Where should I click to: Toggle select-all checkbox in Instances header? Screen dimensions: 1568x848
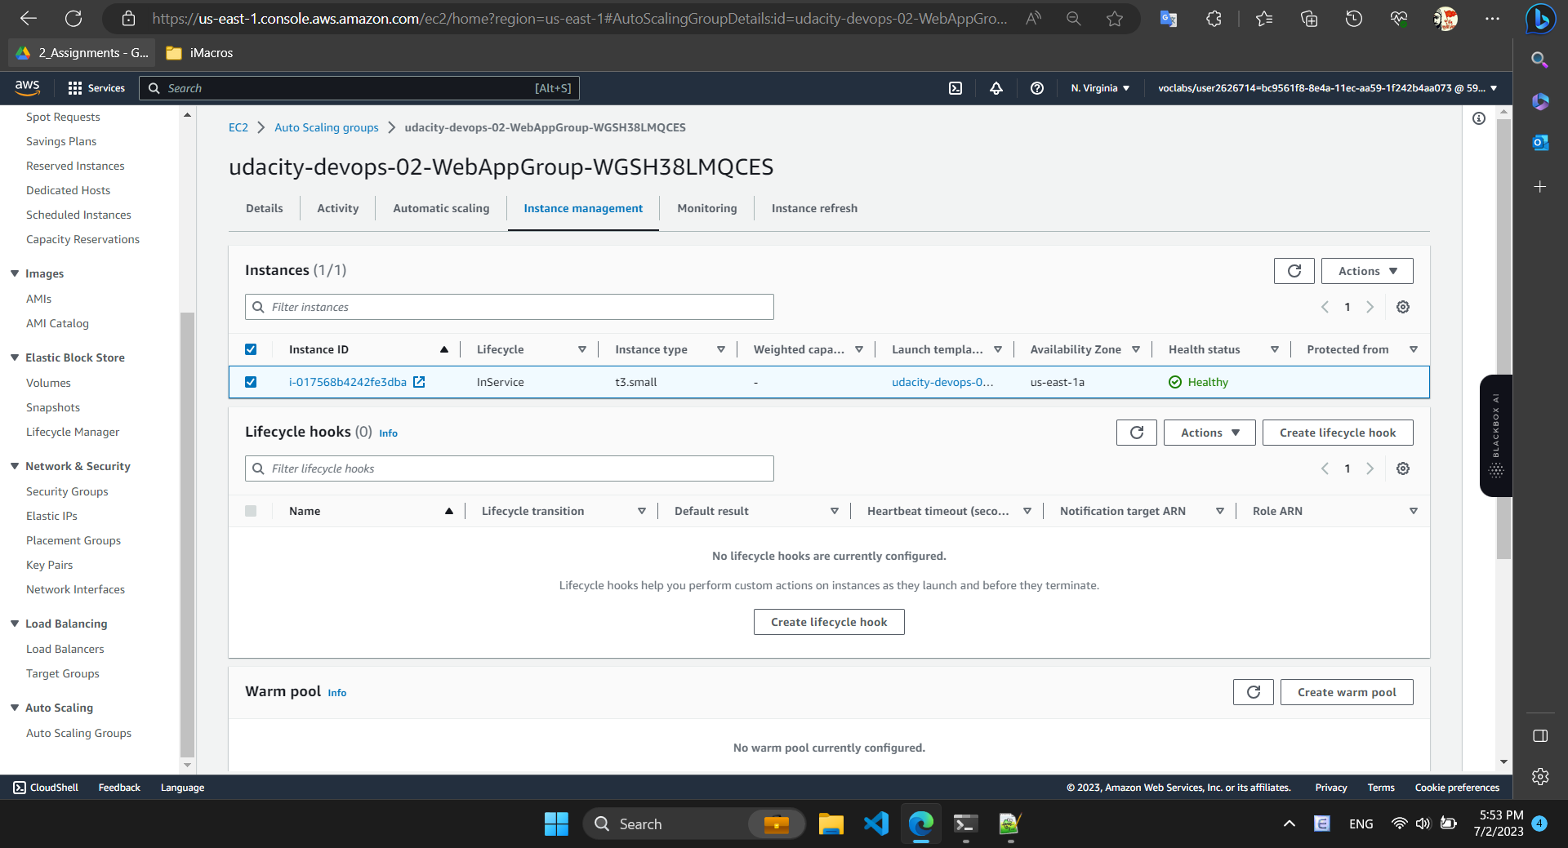pyautogui.click(x=251, y=349)
